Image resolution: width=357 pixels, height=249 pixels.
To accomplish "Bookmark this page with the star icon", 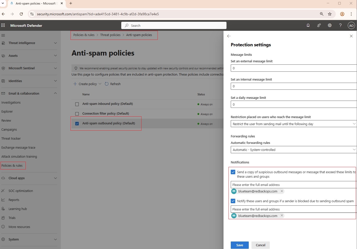I will tap(330, 14).
